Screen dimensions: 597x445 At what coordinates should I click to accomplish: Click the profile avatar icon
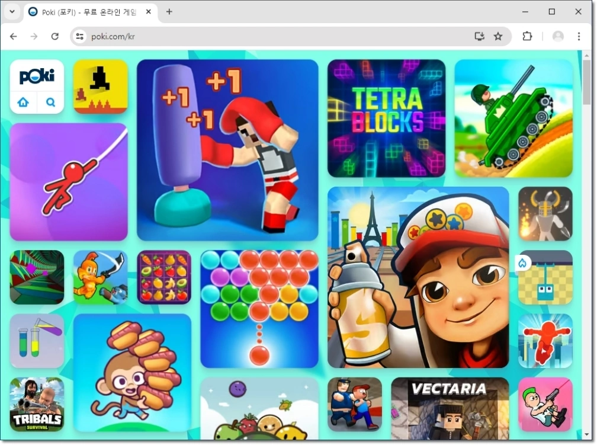tap(558, 36)
